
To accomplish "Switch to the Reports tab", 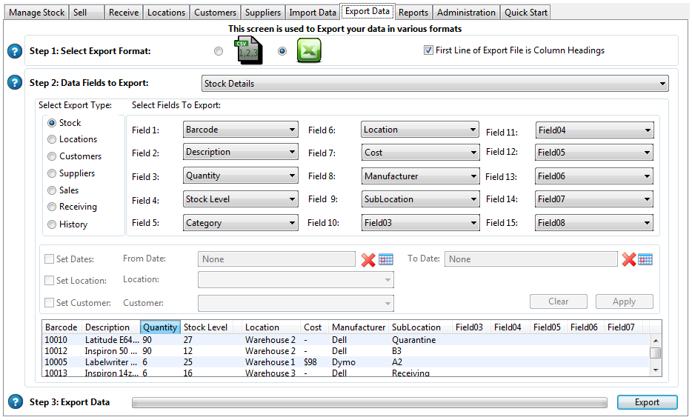I will tap(413, 13).
